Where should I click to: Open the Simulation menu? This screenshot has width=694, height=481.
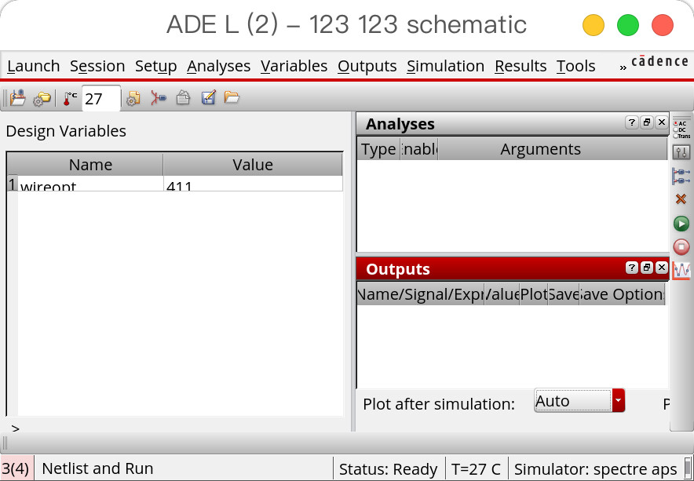click(x=445, y=66)
